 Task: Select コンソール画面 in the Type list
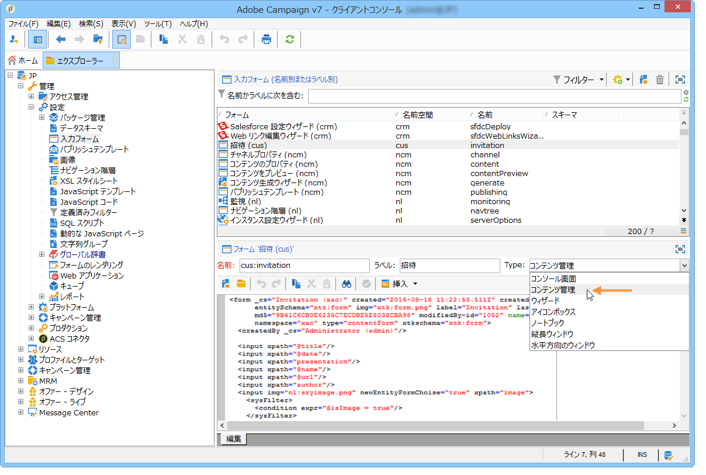pyautogui.click(x=609, y=279)
